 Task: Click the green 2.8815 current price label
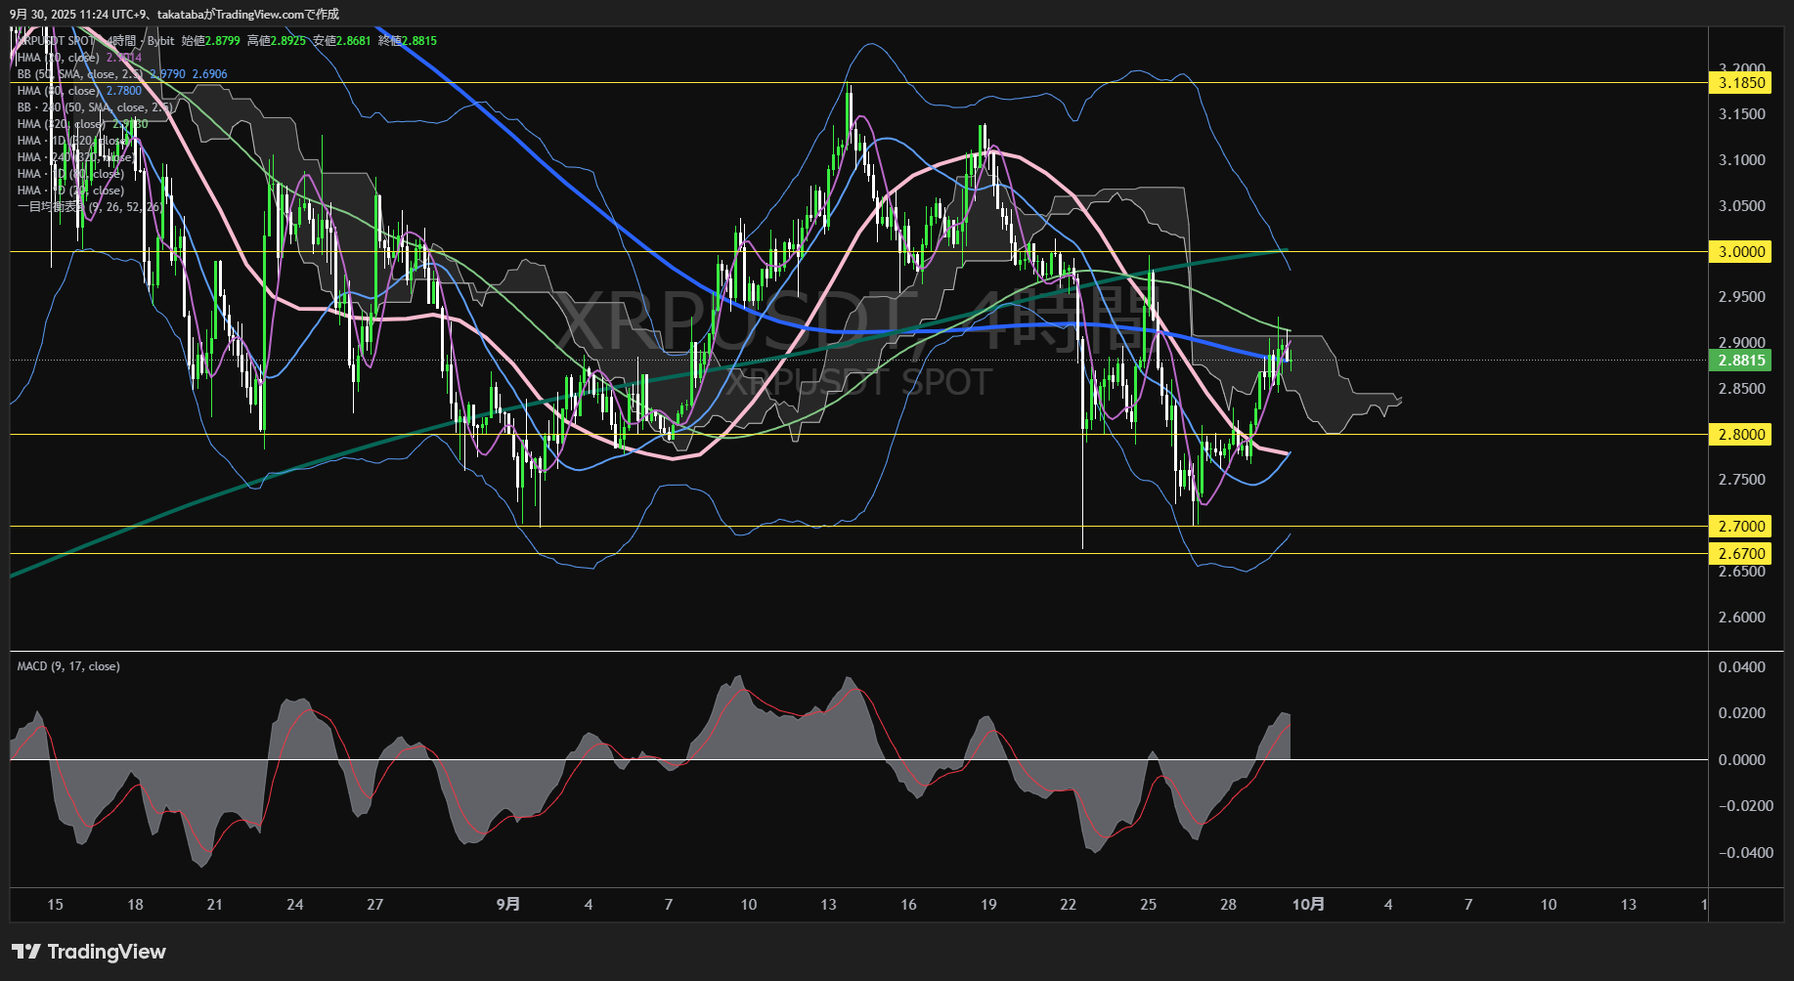coord(1741,361)
